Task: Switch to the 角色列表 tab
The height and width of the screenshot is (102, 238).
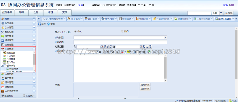Action: coord(109,19)
